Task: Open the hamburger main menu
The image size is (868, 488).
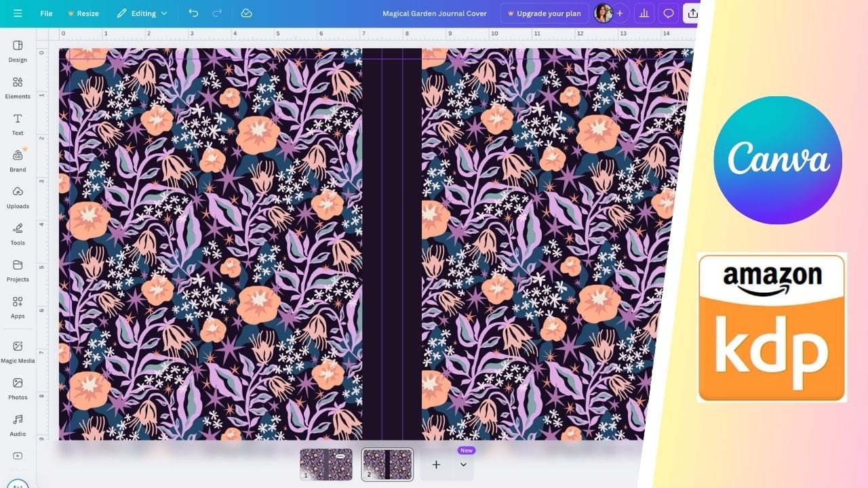Action: click(18, 14)
